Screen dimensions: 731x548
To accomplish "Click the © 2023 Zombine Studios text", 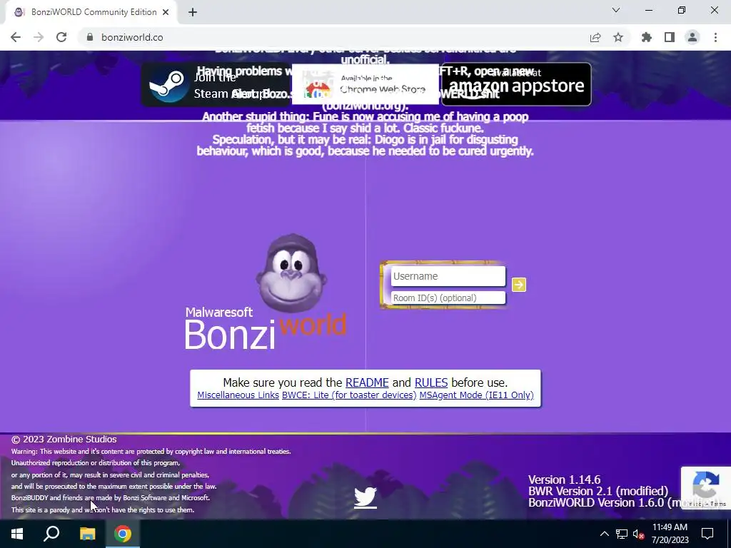I will tap(64, 440).
